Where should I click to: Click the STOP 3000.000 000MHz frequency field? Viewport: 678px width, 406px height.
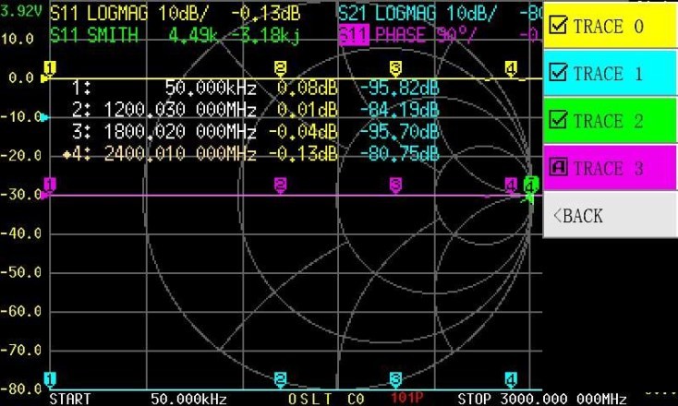[542, 399]
